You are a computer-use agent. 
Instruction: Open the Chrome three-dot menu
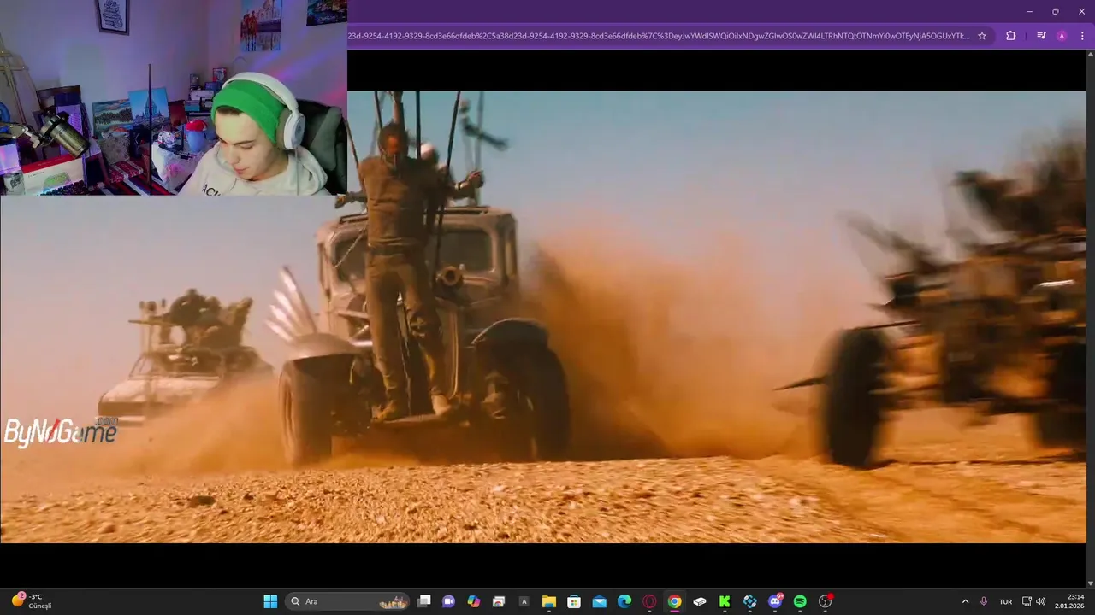coord(1082,36)
